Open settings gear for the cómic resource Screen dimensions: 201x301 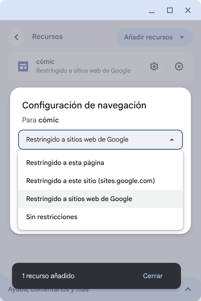point(154,66)
